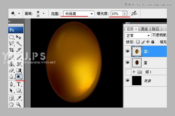Select the Eyedropper tool
This screenshot has width=175, height=116.
click(19, 98)
